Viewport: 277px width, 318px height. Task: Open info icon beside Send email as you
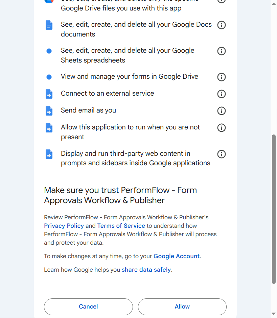221,111
